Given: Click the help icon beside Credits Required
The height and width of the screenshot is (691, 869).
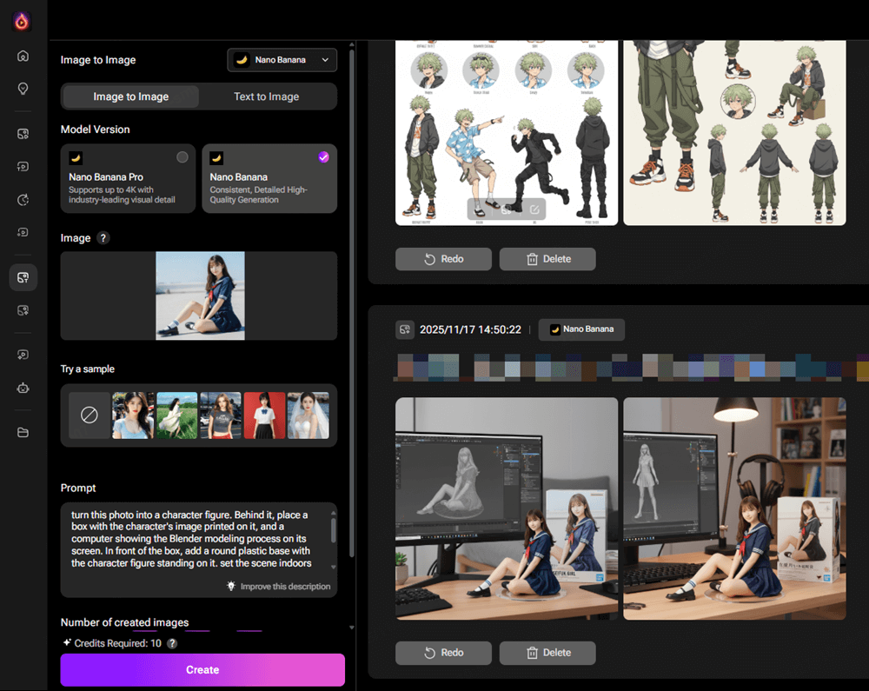Looking at the screenshot, I should [172, 643].
